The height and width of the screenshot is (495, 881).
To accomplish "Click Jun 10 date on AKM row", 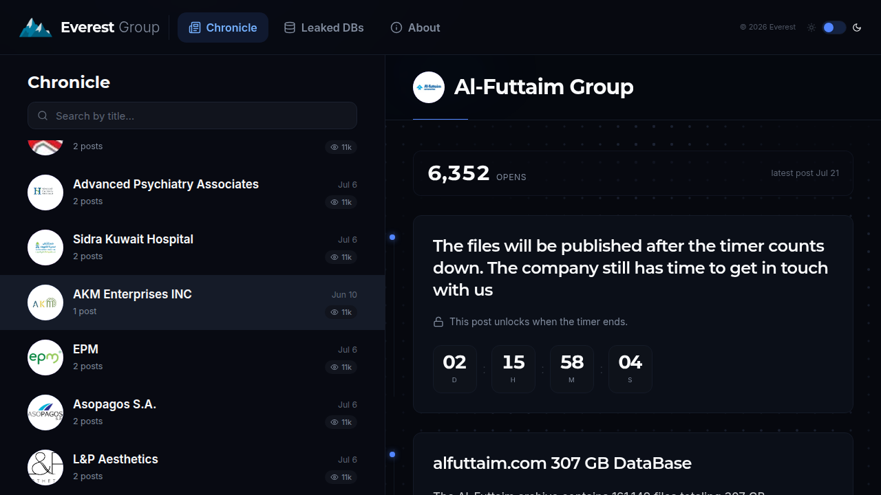I will tap(344, 295).
